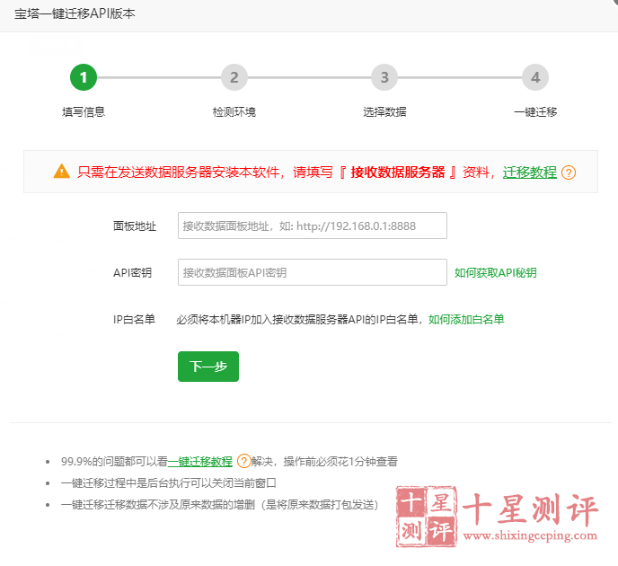This screenshot has height=566, width=618.
Task: Focus the API密钥 input field
Action: coord(312,272)
